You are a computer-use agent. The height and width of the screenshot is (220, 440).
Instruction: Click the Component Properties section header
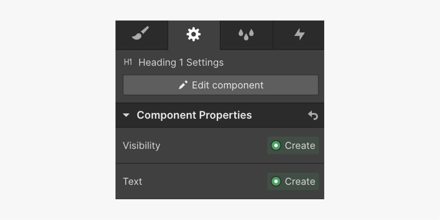pos(220,115)
